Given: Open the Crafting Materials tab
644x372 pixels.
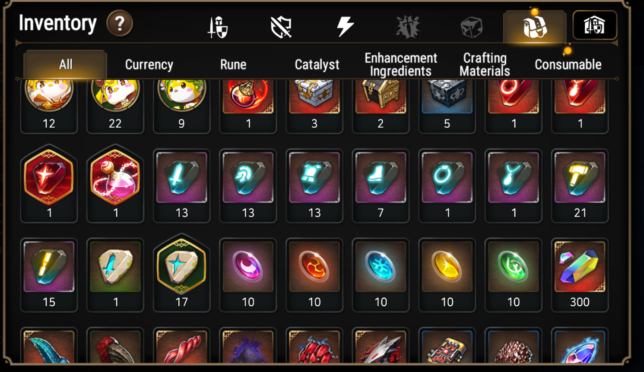Looking at the screenshot, I should click(x=485, y=64).
